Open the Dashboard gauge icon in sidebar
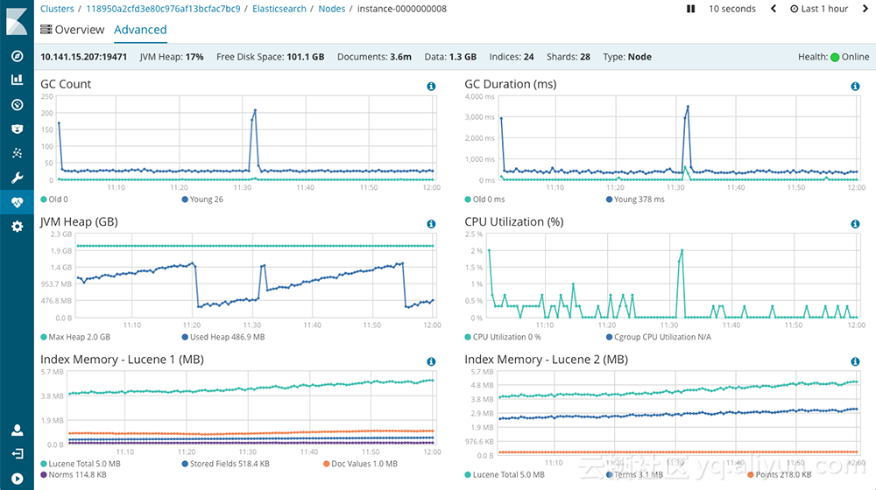Viewport: 876px width, 490px height. (17, 105)
